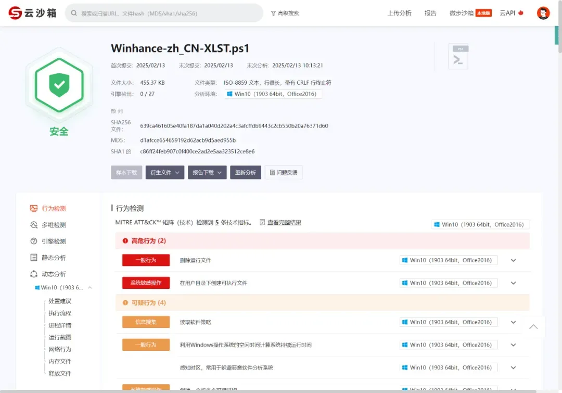
Task: Select the Win10 analysis environment tag in file info
Action: (x=273, y=94)
